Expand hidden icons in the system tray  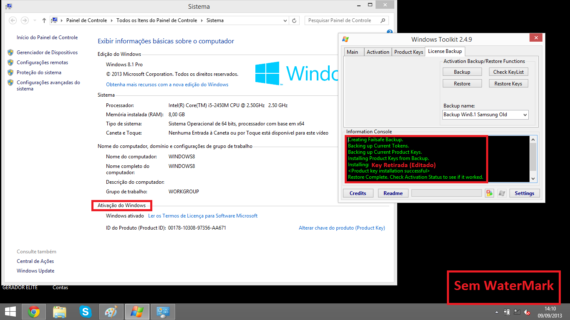pyautogui.click(x=496, y=312)
